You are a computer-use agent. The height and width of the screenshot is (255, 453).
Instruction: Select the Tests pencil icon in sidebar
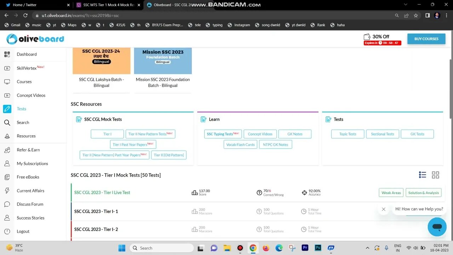tap(7, 109)
